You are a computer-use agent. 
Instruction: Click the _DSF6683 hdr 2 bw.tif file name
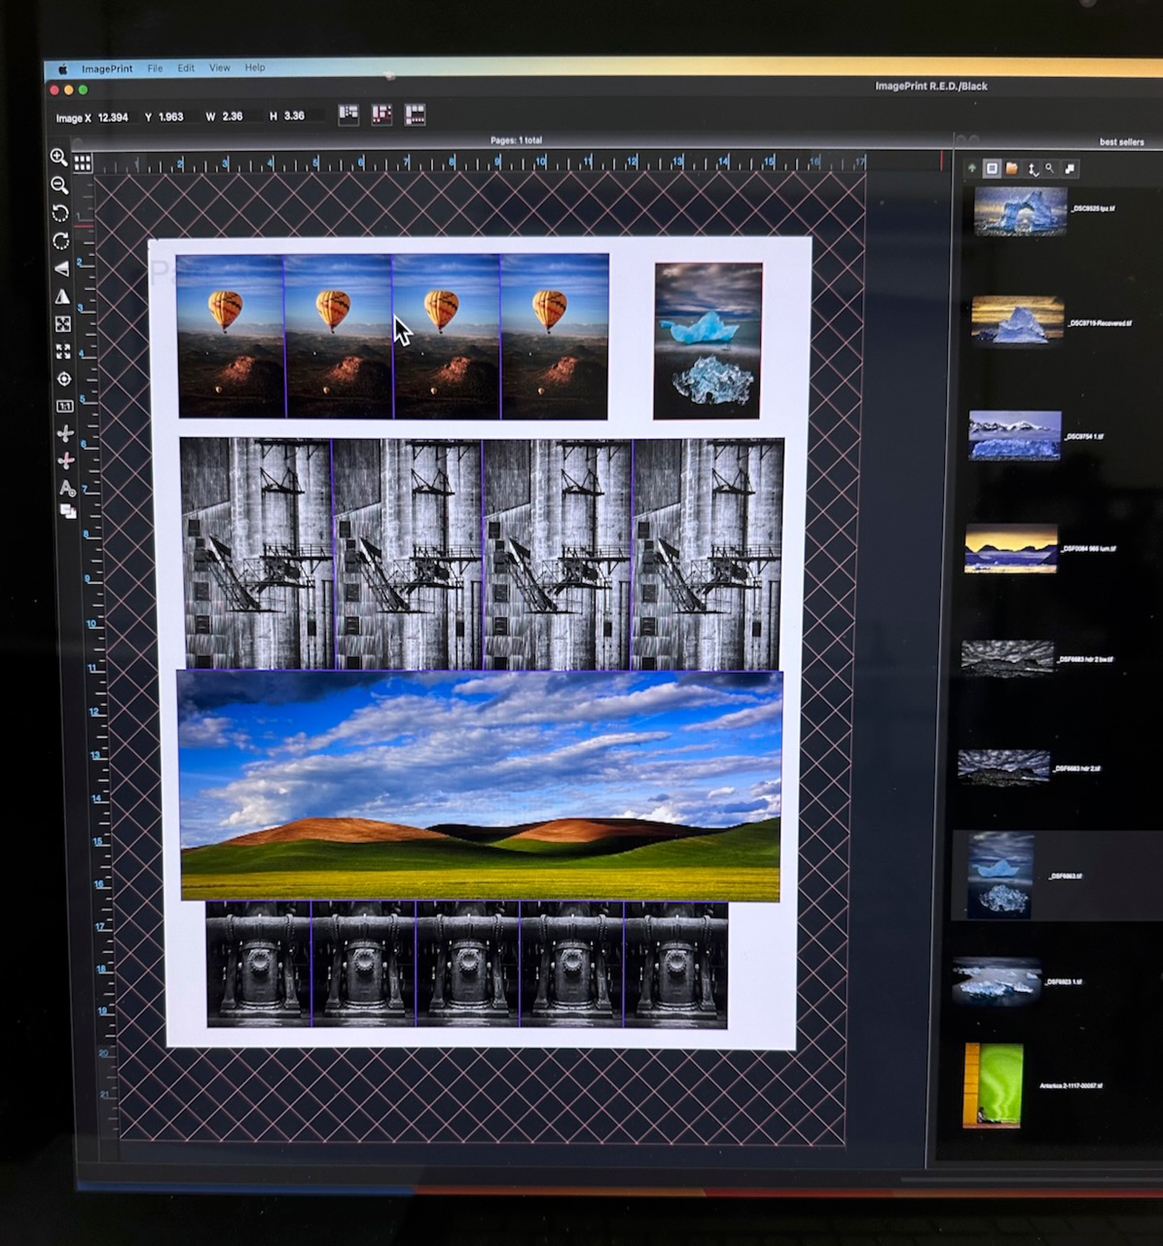pos(1085,659)
